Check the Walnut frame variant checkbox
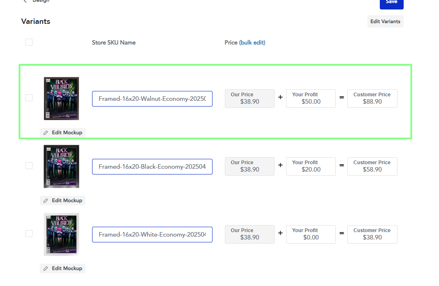 (x=29, y=98)
